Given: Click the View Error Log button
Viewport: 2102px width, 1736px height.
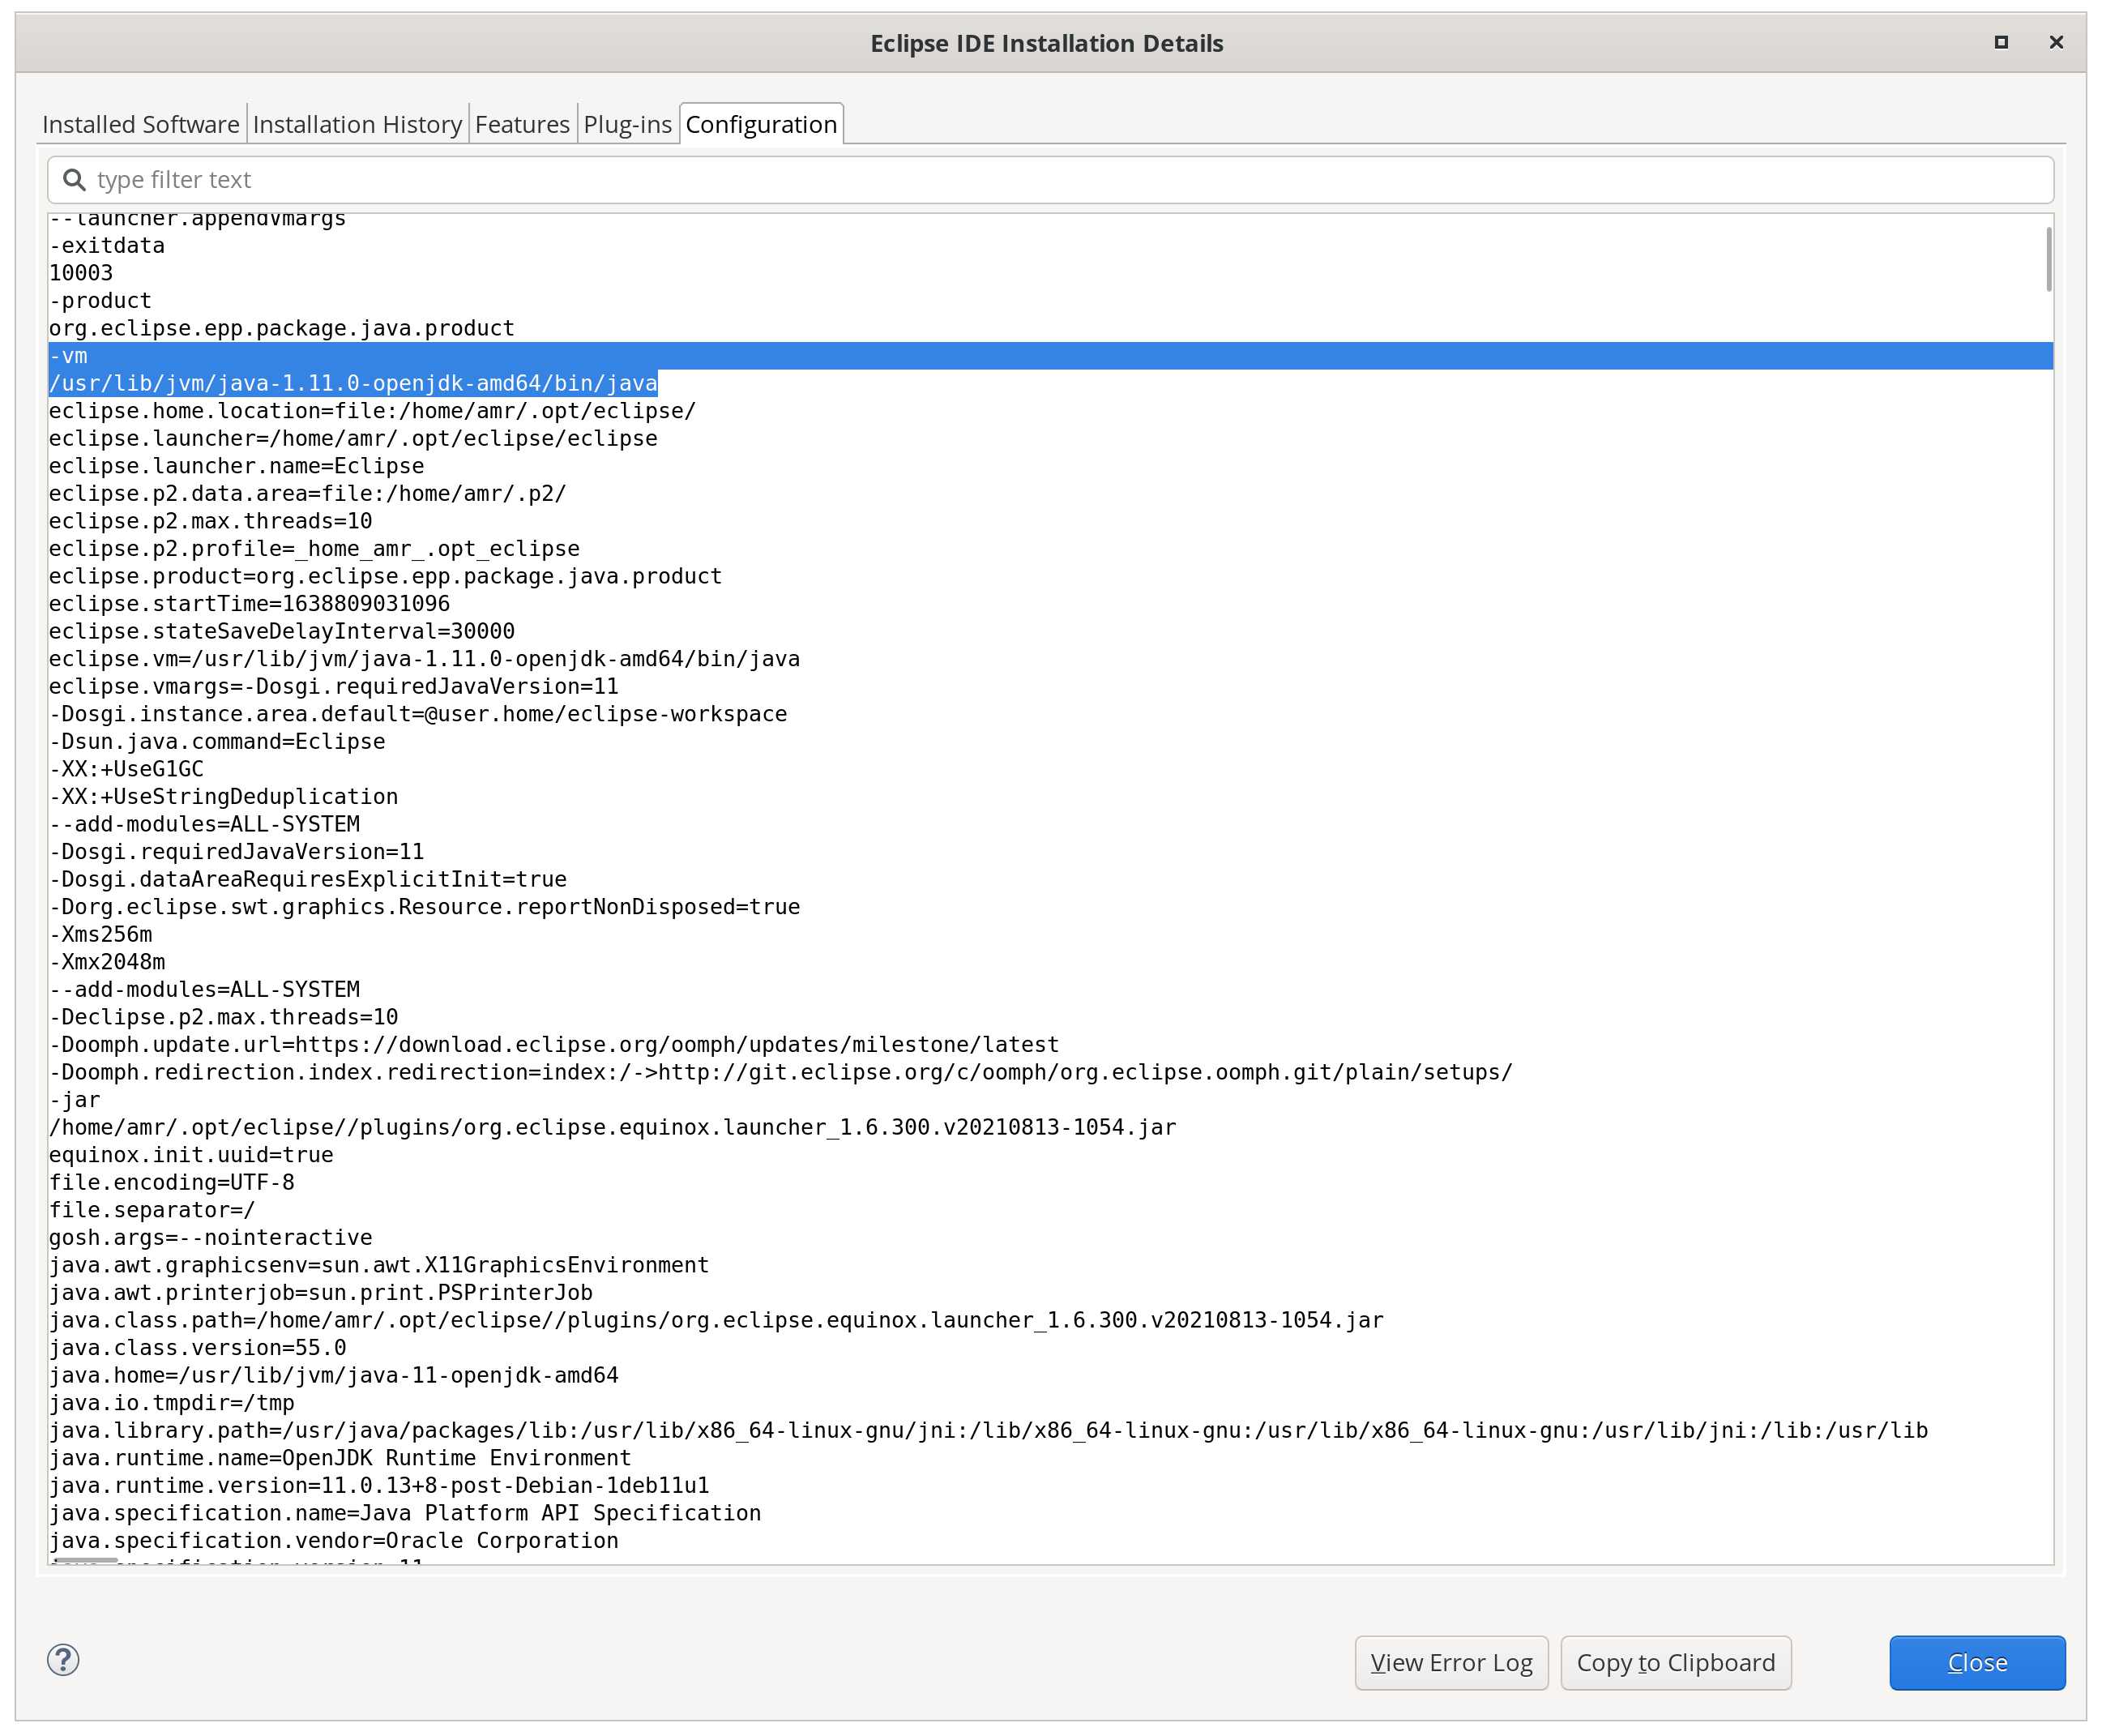Looking at the screenshot, I should [x=1452, y=1663].
